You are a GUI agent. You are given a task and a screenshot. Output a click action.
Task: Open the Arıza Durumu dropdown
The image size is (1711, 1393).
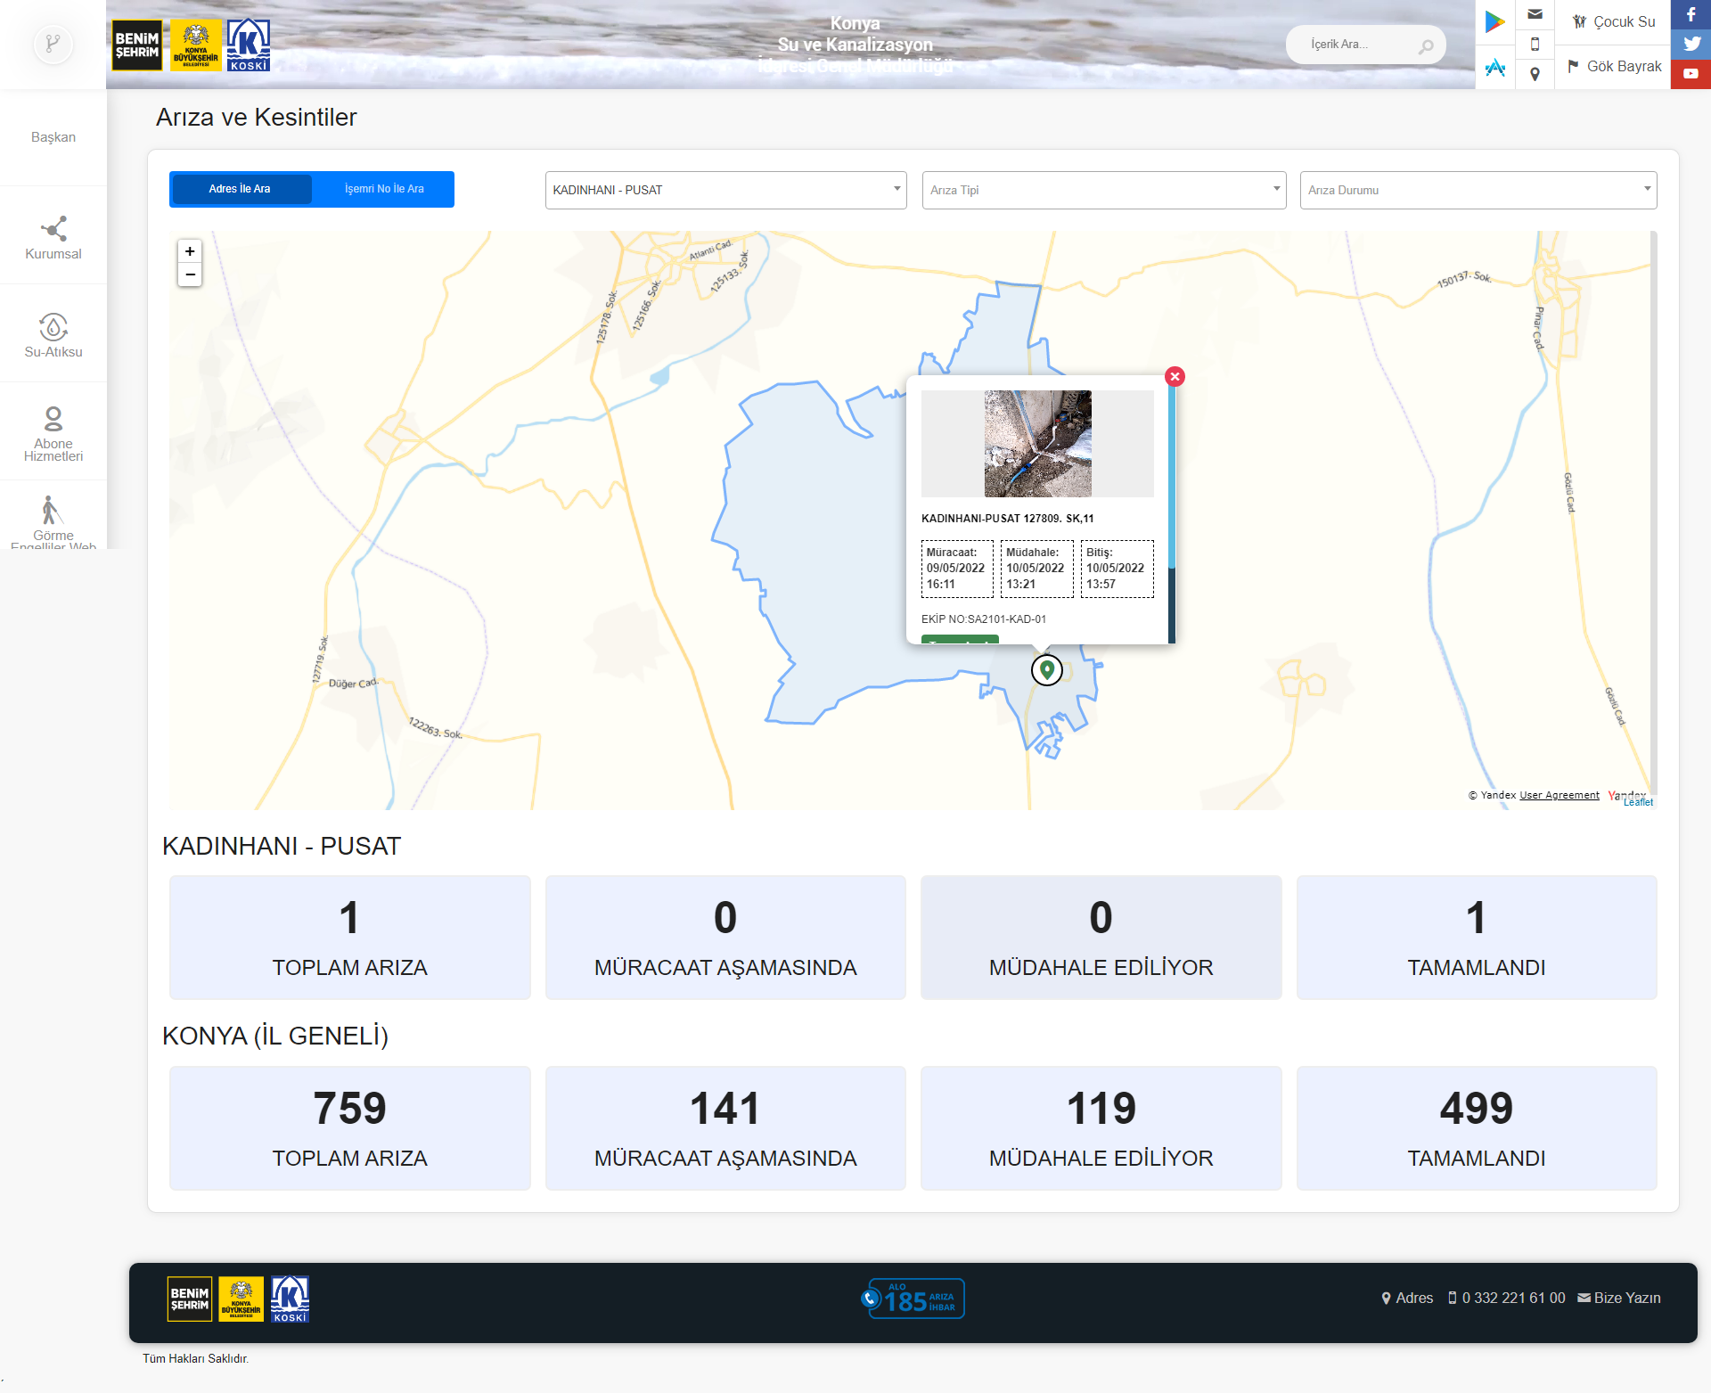coord(1478,190)
